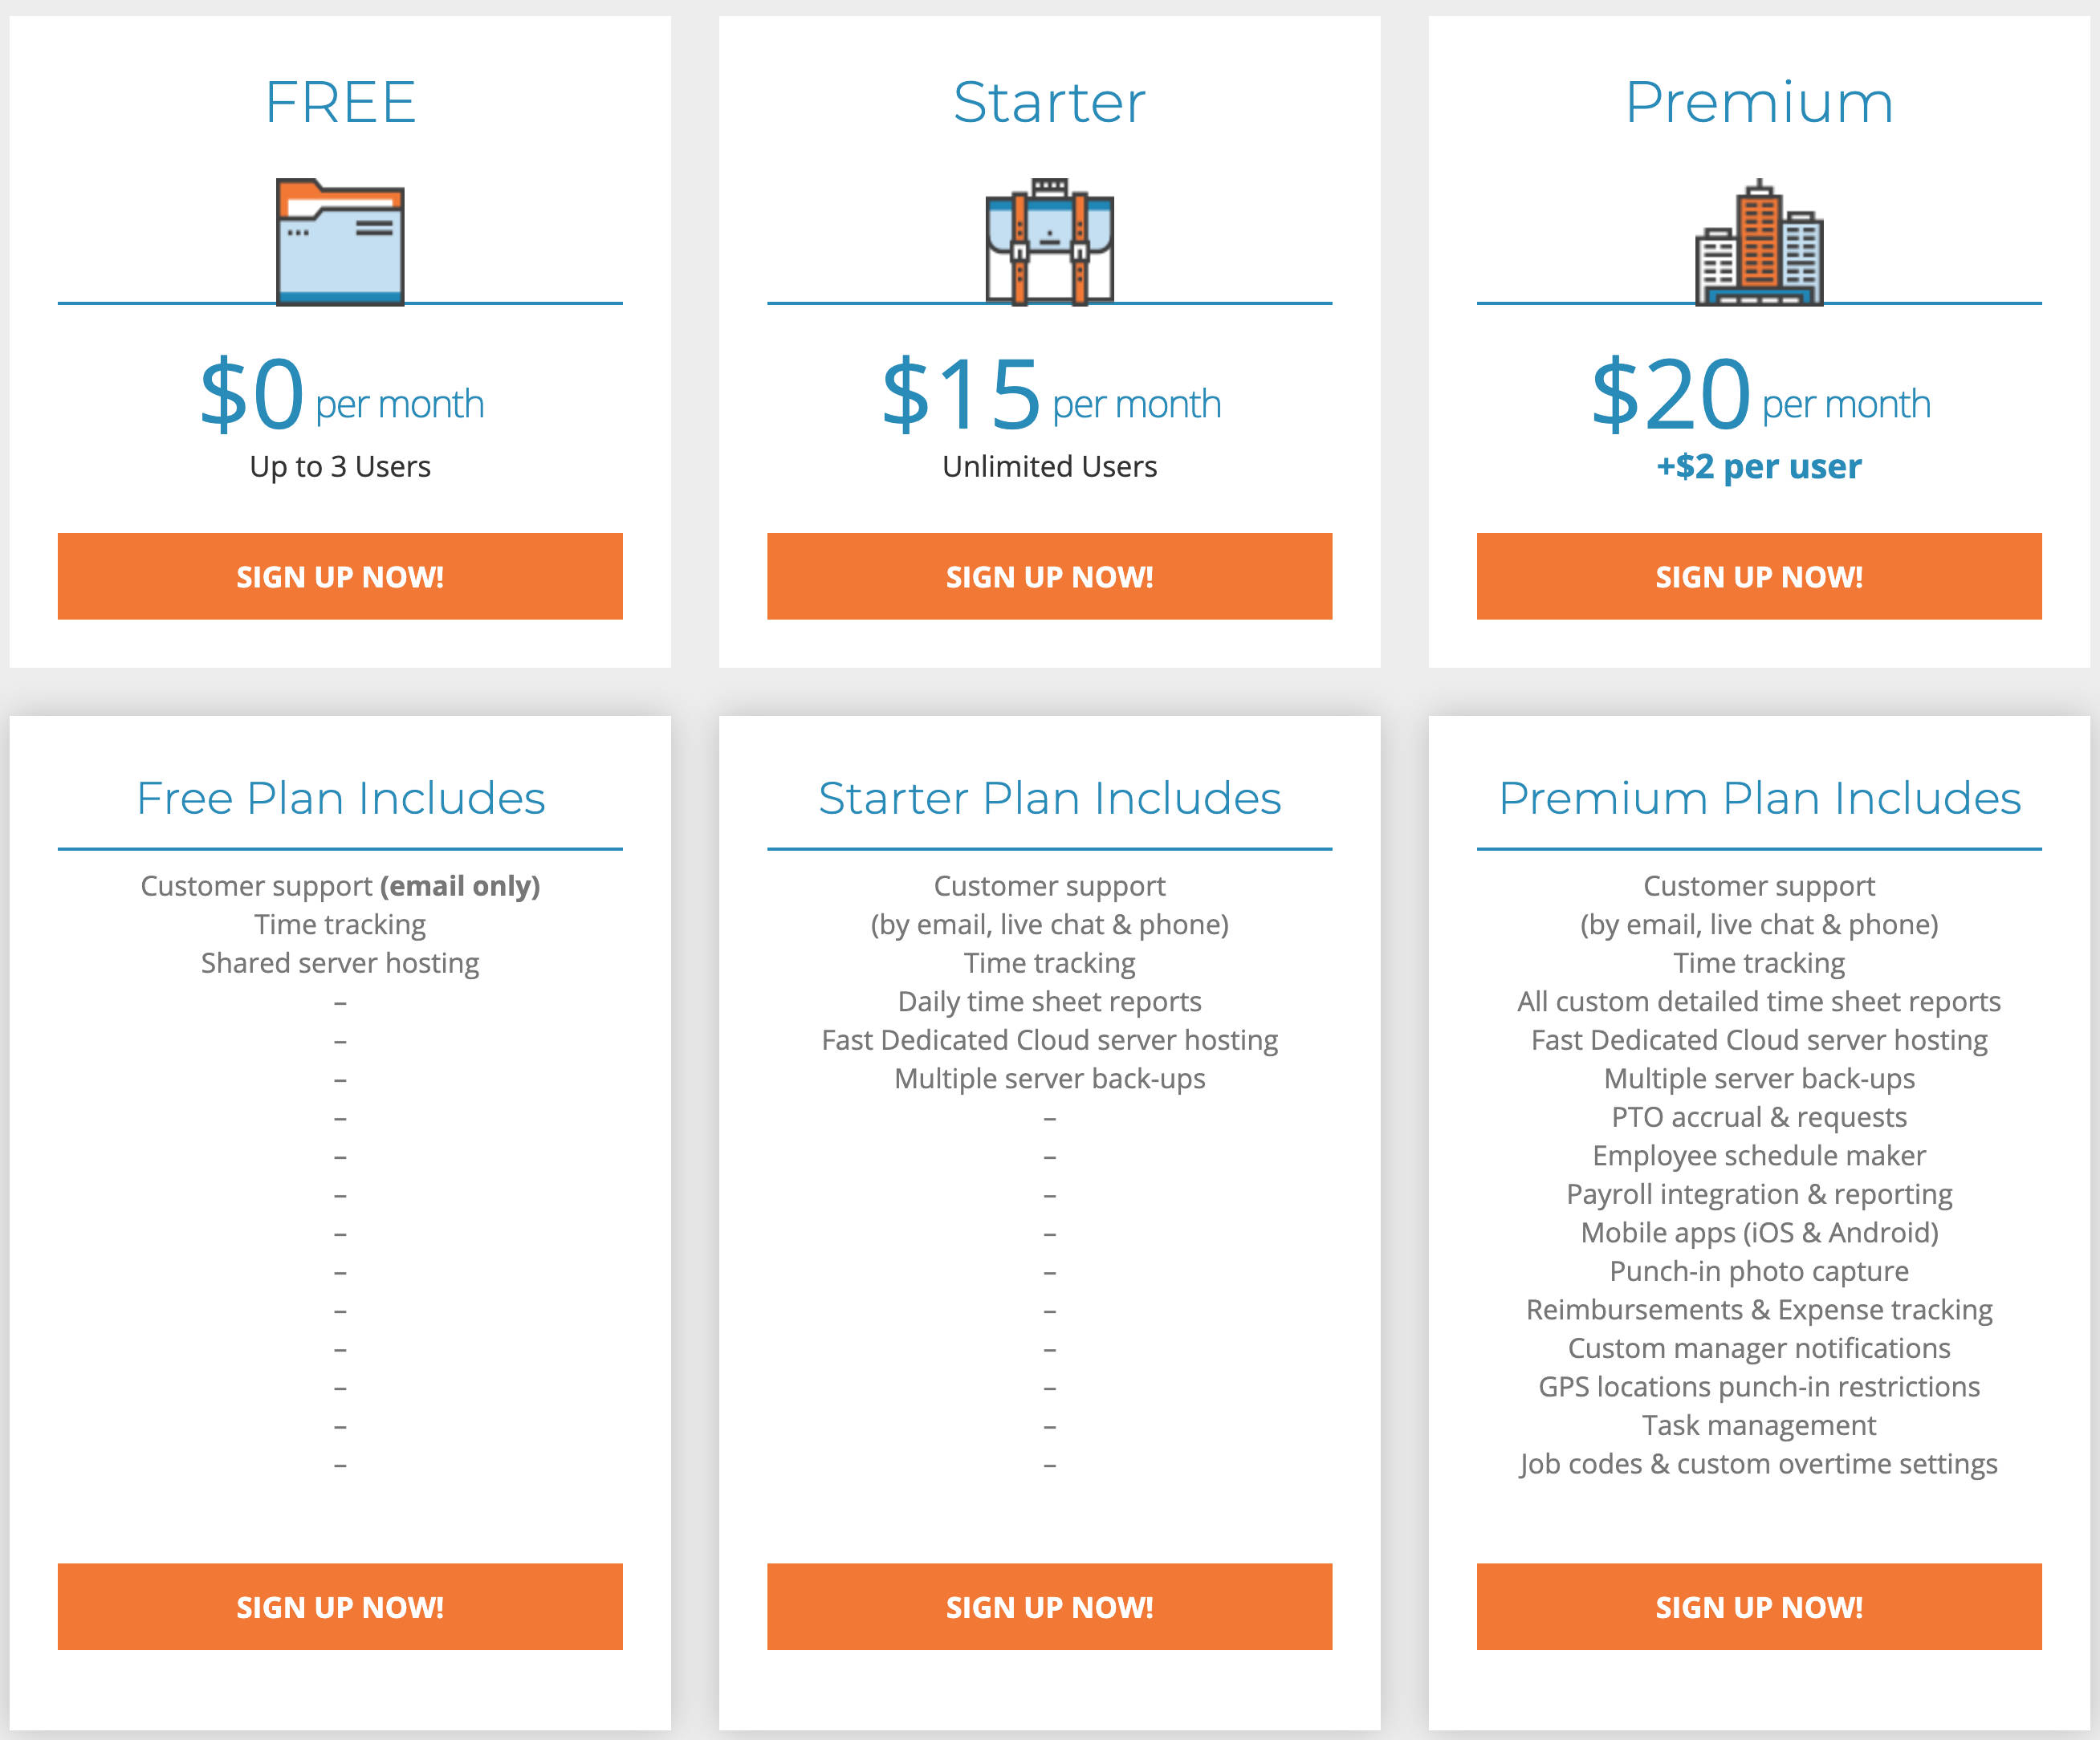Sign up below the Premium Plan Includes list

click(1759, 1606)
